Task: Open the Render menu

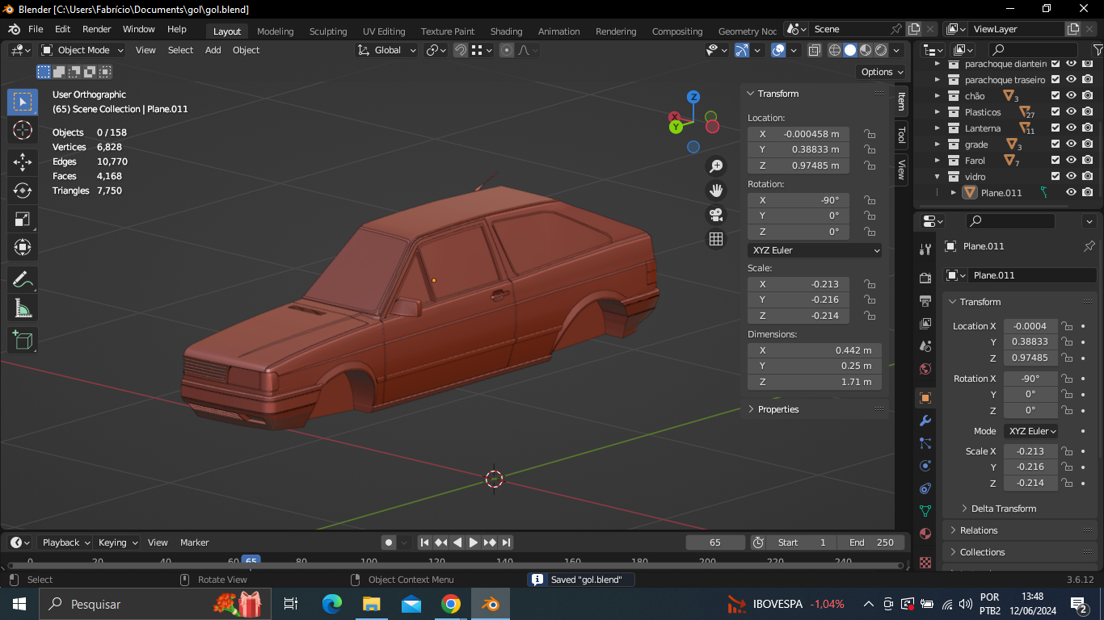Action: 96,29
